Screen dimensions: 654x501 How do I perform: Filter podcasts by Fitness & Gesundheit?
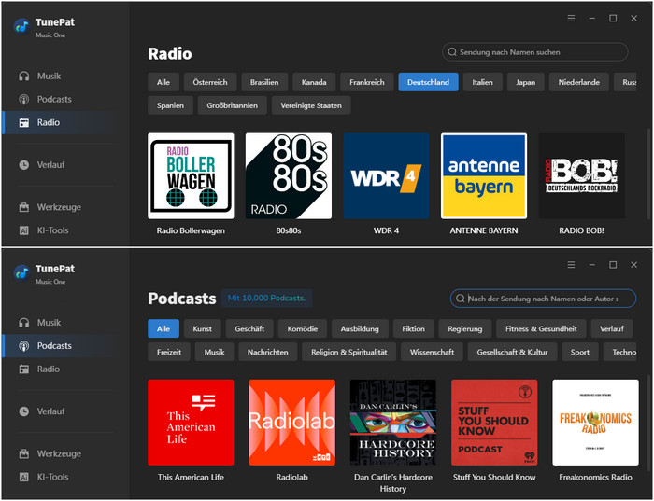click(x=541, y=328)
